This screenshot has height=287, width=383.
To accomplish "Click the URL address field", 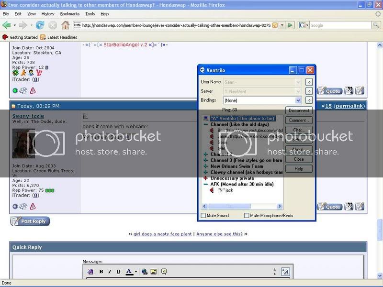I will (176, 25).
